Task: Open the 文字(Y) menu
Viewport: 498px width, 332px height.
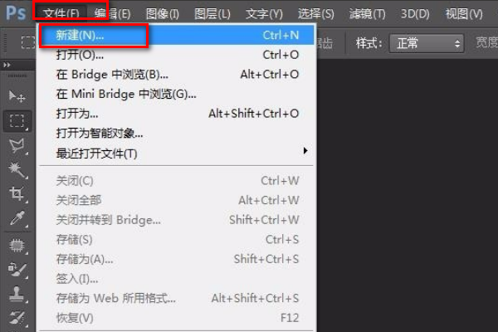Action: [264, 13]
